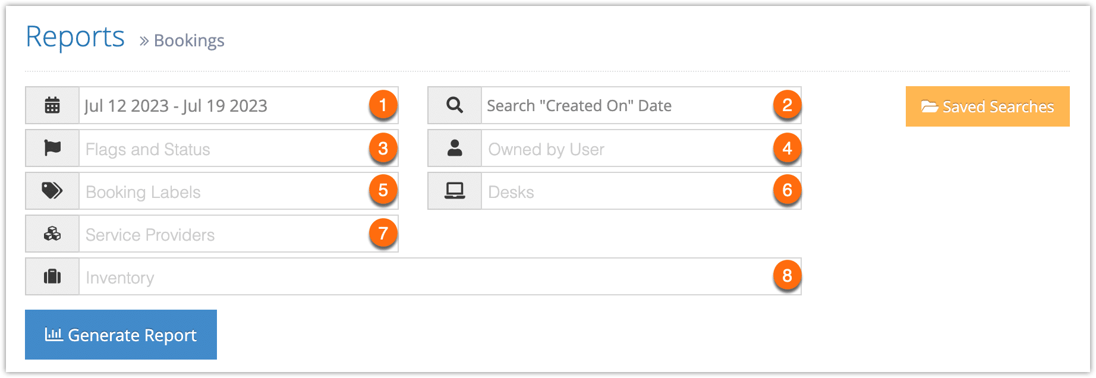This screenshot has width=1096, height=378.
Task: Click the calendar icon beside date range
Action: click(x=52, y=106)
